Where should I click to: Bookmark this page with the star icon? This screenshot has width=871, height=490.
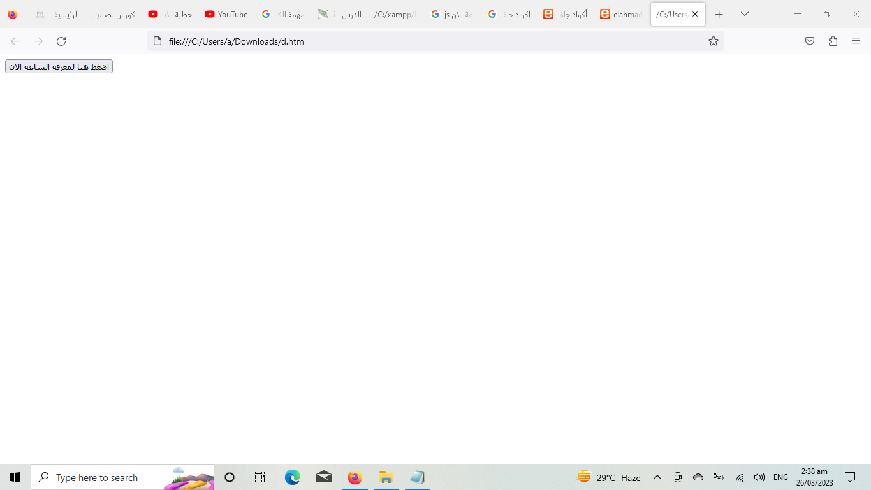713,41
